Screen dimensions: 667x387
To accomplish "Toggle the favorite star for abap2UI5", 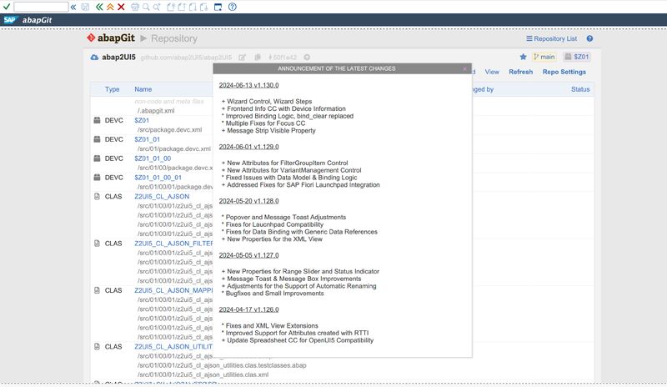I will click(x=524, y=57).
